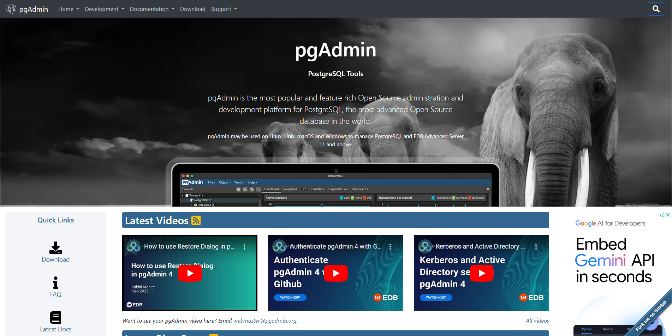Click the EDB logo on the Kerberos video
Screen dimensions: 672x336
[x=531, y=298]
